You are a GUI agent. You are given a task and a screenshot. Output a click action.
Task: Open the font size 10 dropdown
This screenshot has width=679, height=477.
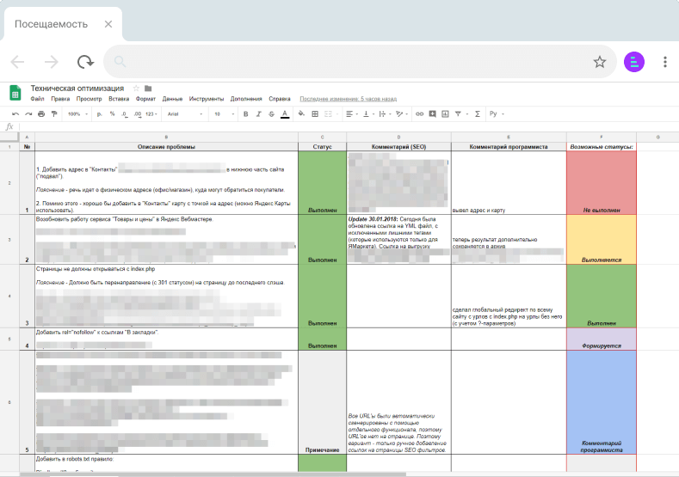pyautogui.click(x=224, y=114)
